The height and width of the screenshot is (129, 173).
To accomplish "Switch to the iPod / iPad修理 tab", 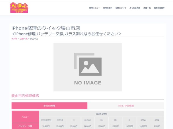I will tap(126, 106).
